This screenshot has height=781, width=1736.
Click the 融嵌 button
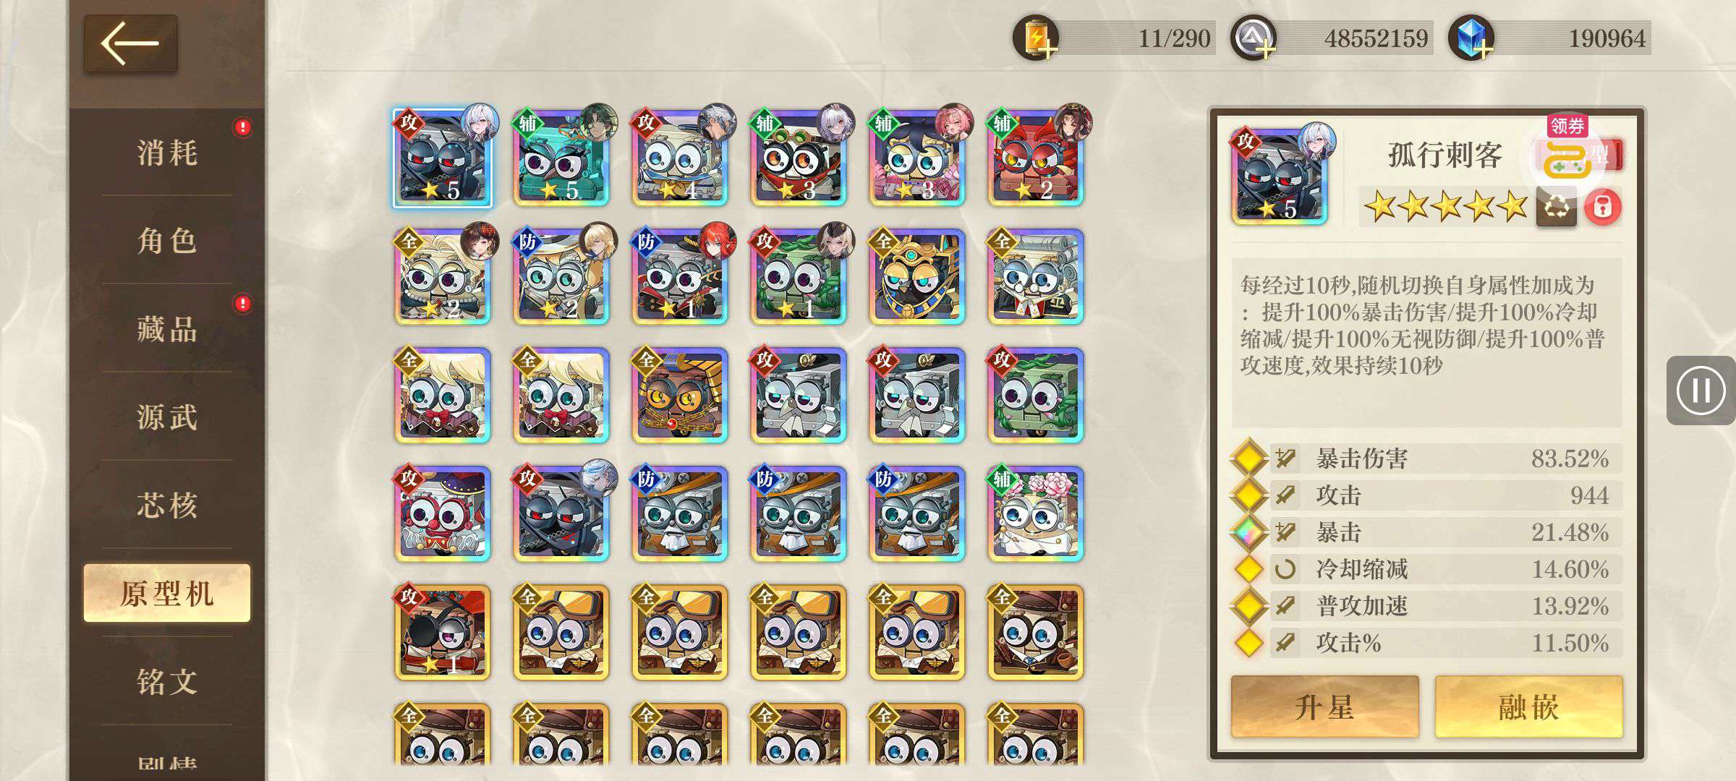[1528, 707]
